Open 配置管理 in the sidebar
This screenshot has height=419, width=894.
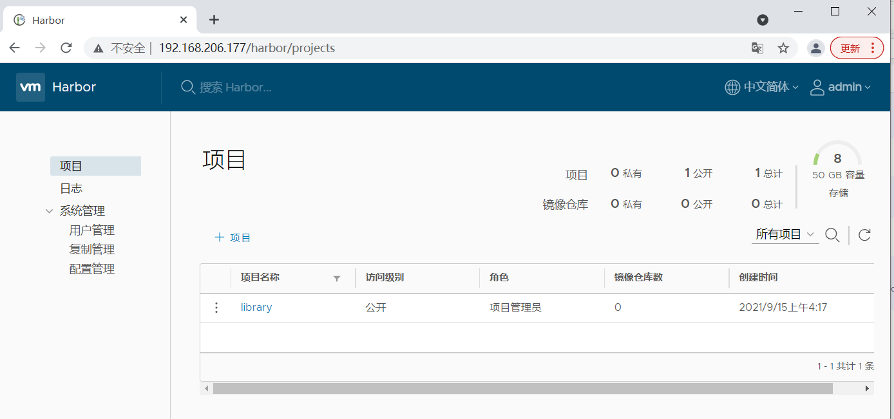(x=91, y=269)
